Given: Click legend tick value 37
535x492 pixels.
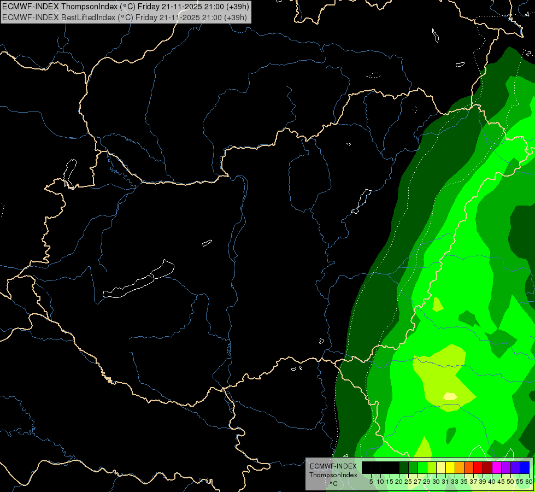Looking at the screenshot, I should 474,482.
